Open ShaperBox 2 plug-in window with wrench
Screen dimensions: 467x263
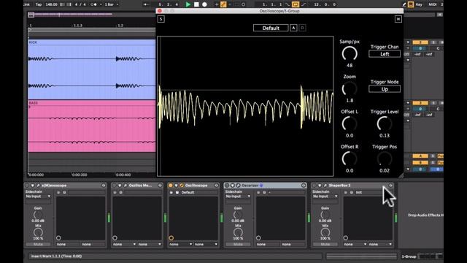pos(325,186)
